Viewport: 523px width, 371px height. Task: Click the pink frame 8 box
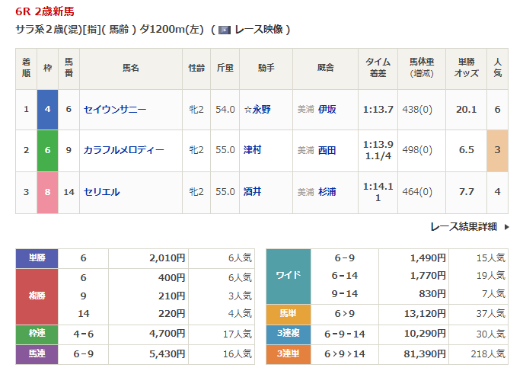[x=47, y=192]
